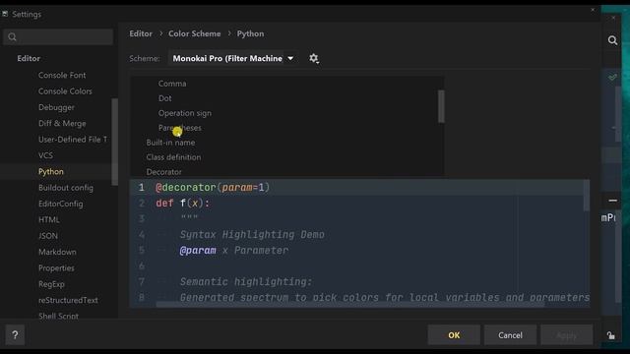Click the code preview vertical scrollbar

pyautogui.click(x=587, y=196)
